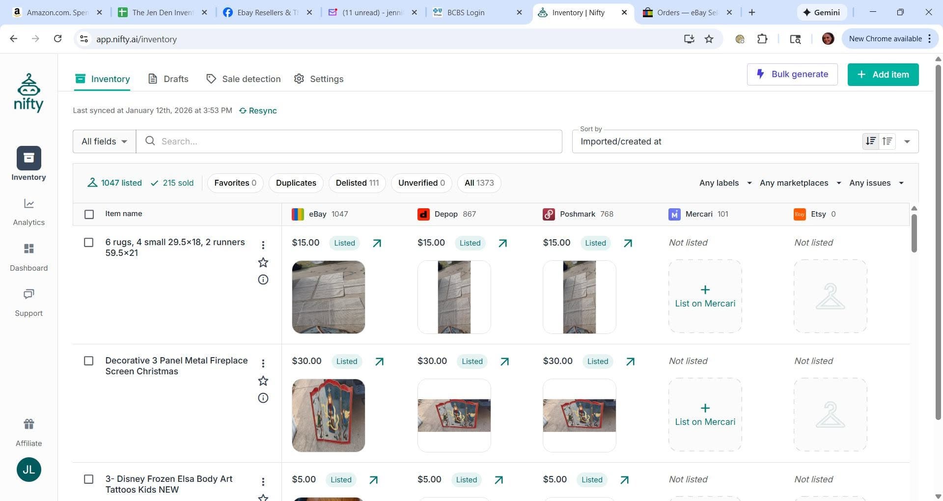Open more options for Fireplace Screen item
The height and width of the screenshot is (501, 943).
263,363
